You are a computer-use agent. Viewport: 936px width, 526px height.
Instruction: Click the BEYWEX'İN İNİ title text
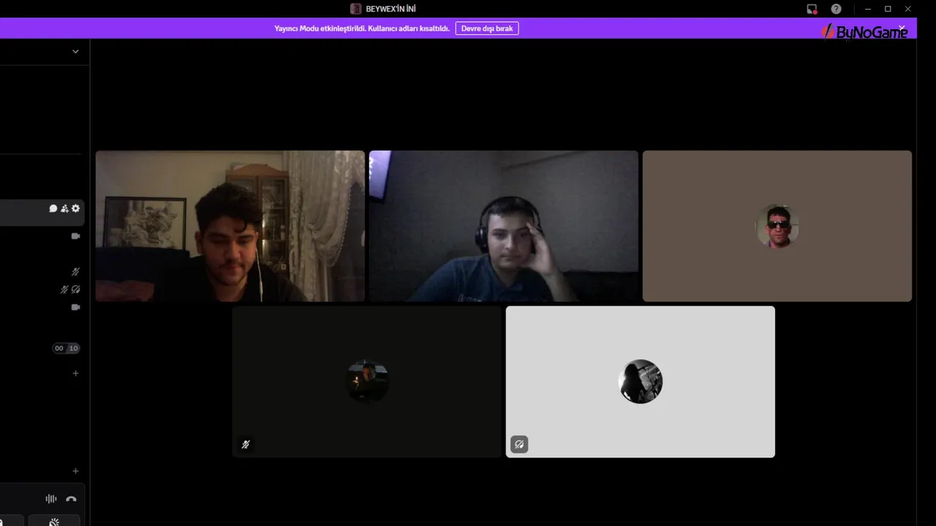point(390,9)
